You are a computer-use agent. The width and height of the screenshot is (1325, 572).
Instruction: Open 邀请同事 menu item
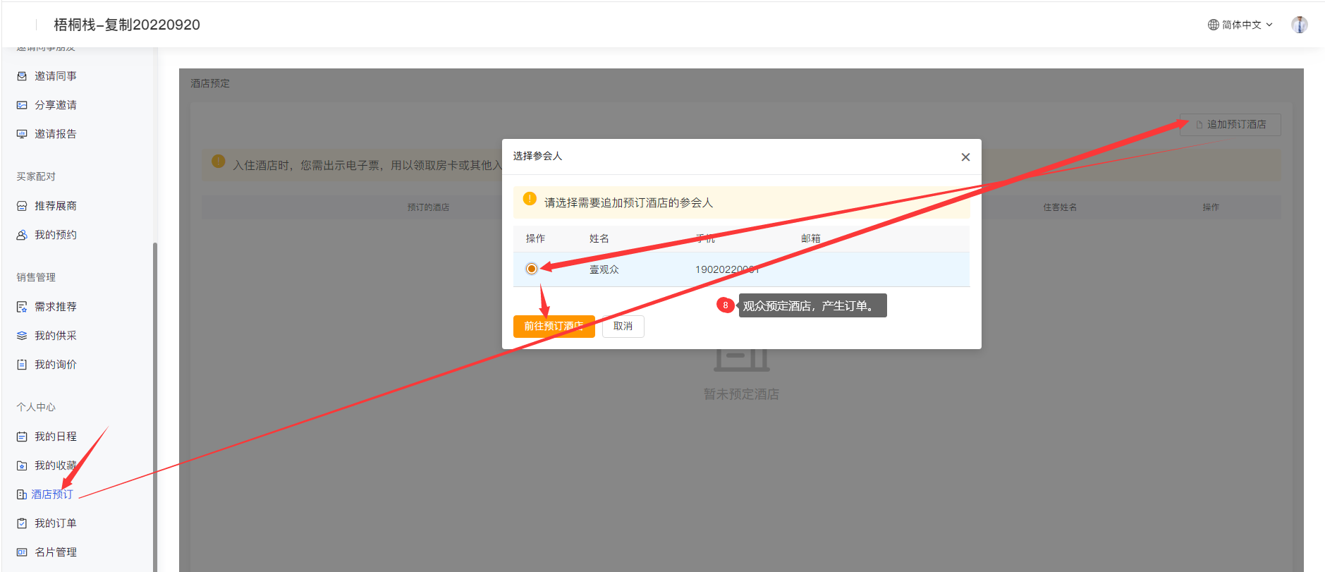(56, 76)
